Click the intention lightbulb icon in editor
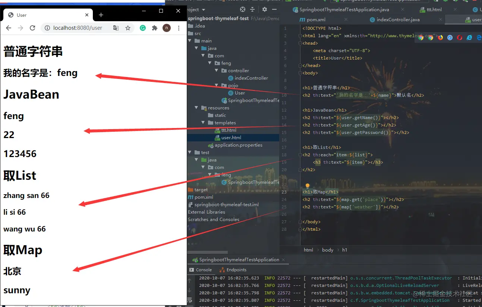 [308, 186]
